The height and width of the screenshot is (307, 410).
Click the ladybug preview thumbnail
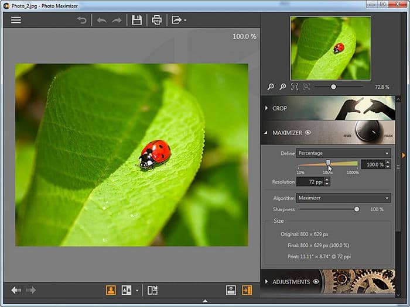pos(330,48)
